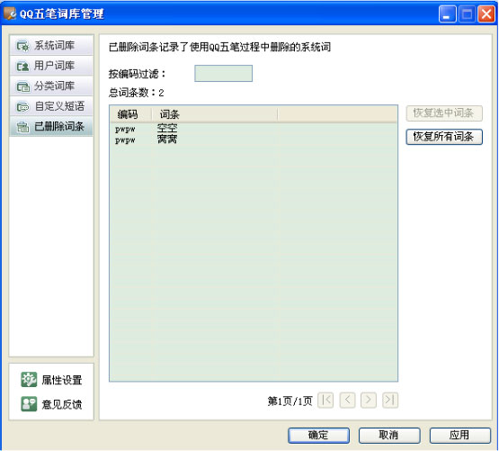The image size is (499, 451).
Task: Select the 分类词库 tab
Action: point(51,86)
